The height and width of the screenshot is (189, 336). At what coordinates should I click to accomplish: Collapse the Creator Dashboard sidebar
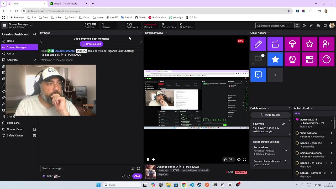[34, 34]
